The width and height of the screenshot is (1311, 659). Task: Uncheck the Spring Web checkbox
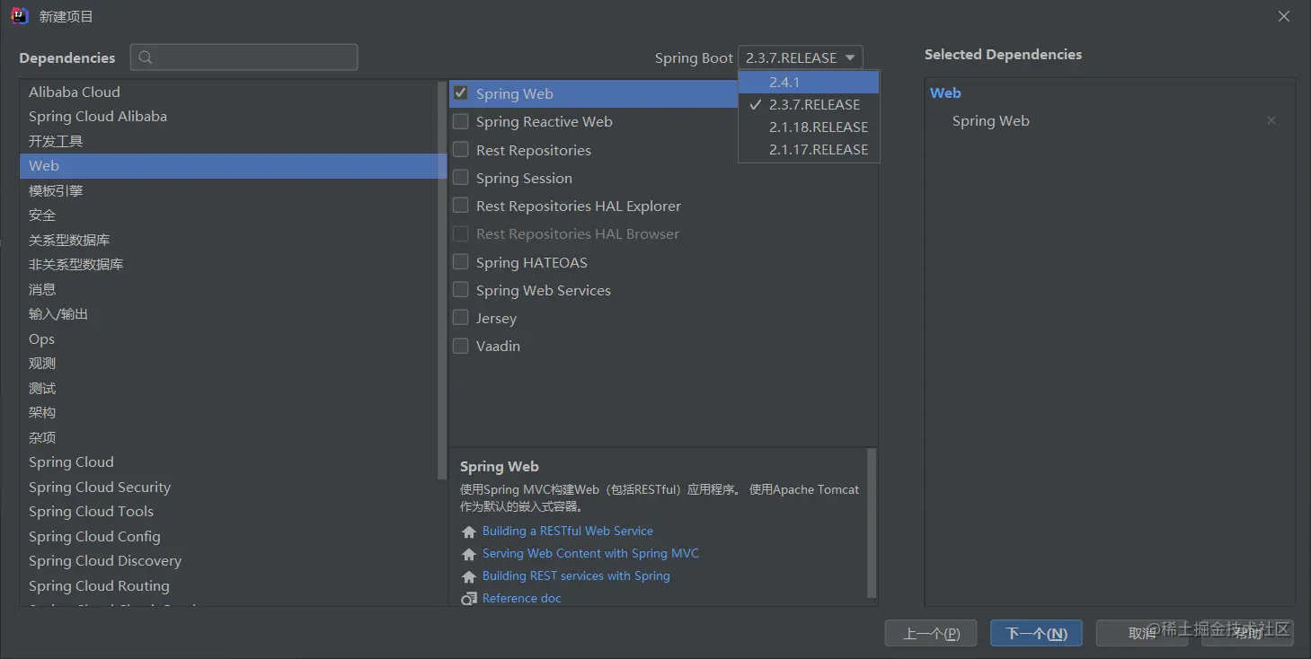point(460,93)
